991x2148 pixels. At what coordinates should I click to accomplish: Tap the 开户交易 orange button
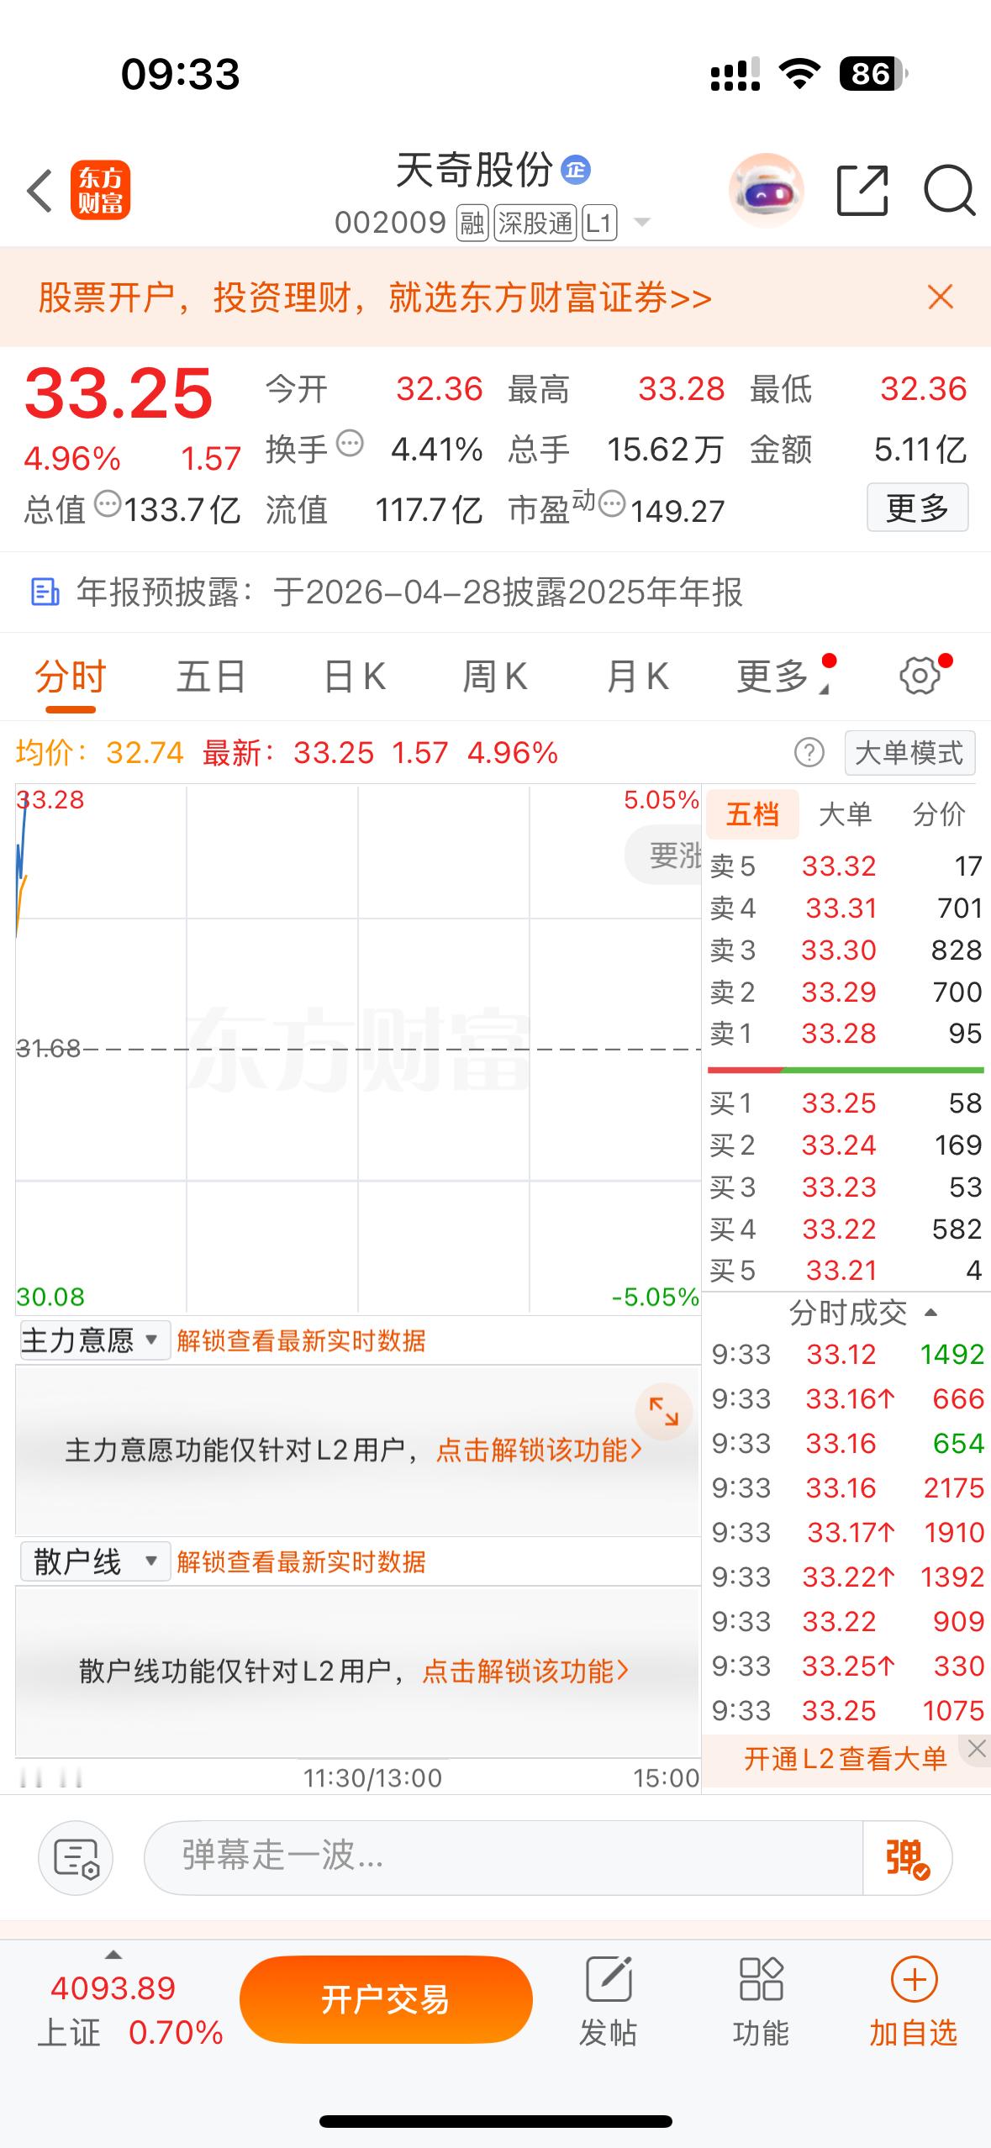pyautogui.click(x=386, y=2000)
